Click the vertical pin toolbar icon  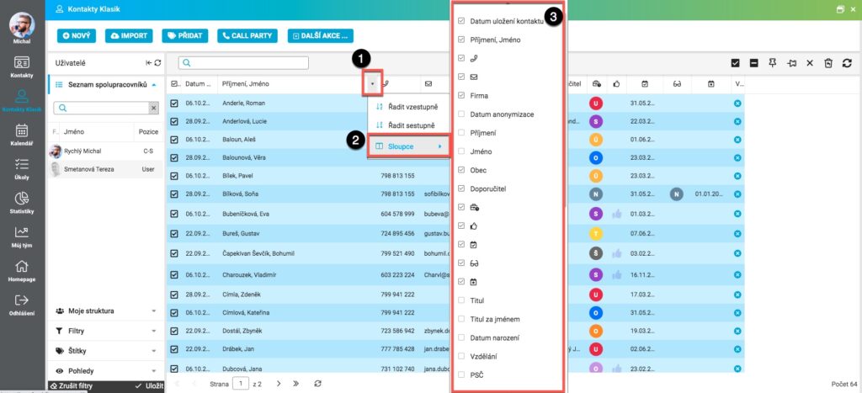point(773,63)
